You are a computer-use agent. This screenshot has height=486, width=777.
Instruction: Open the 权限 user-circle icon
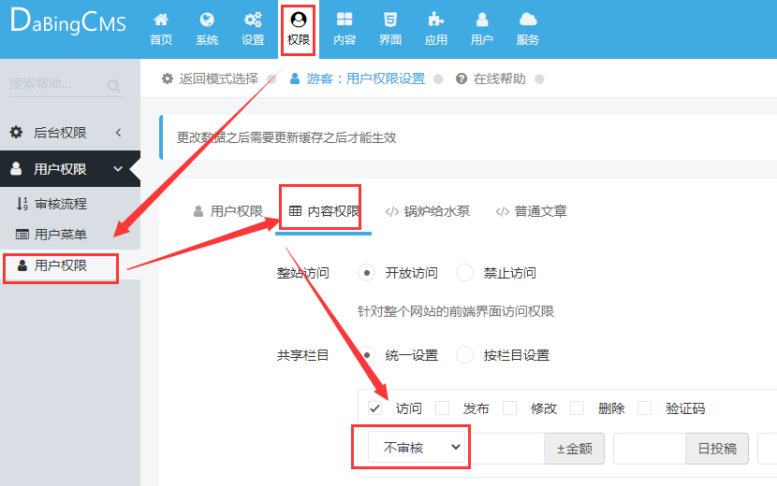coord(299,20)
